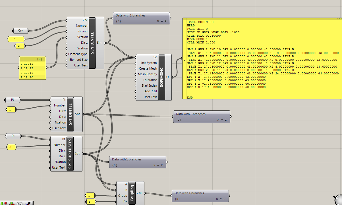Select data panel wired to SPT DINTEL Spt

(x=202, y=117)
